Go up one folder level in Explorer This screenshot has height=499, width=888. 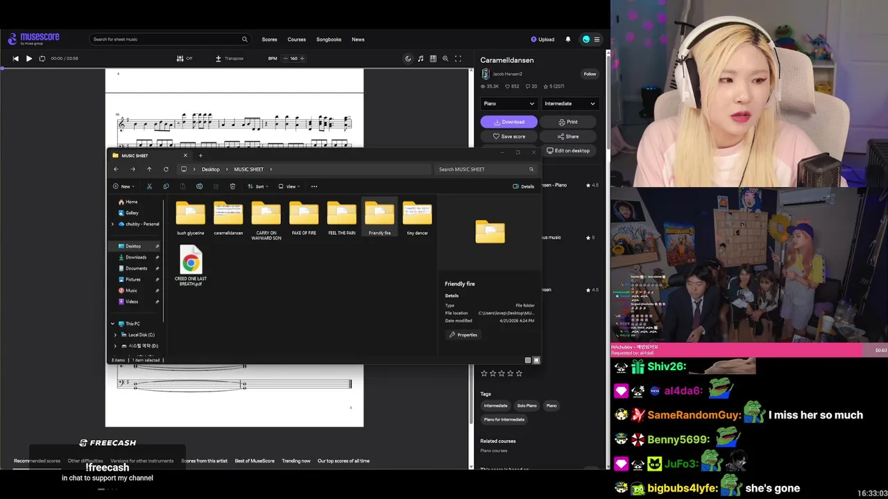click(149, 169)
